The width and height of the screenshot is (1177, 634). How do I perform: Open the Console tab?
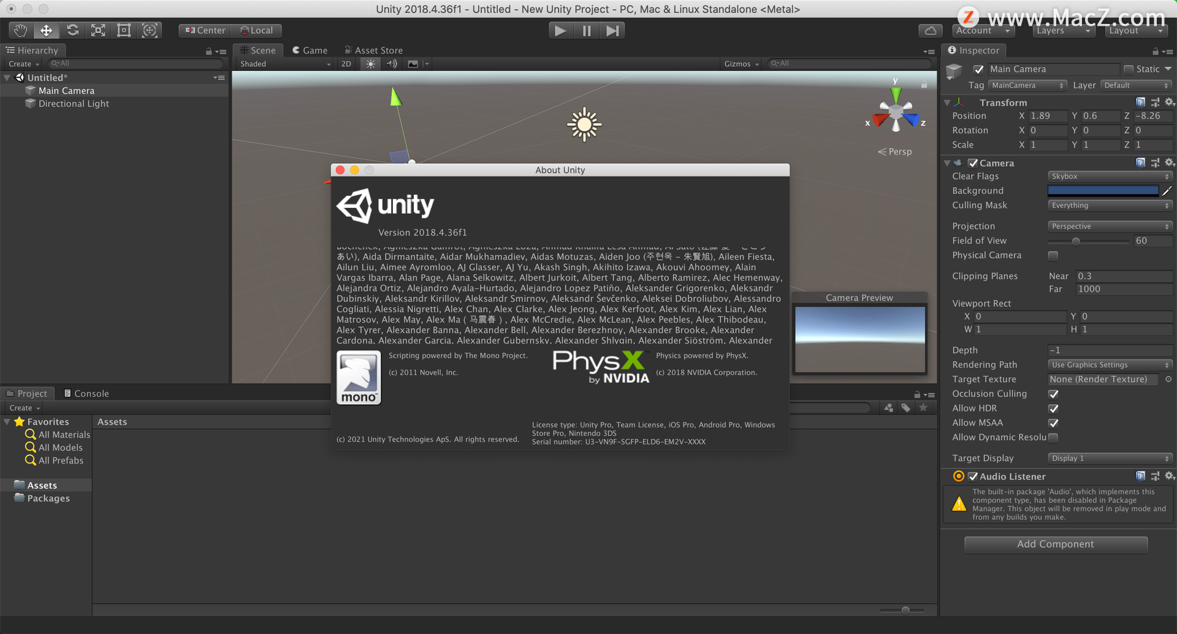click(86, 393)
